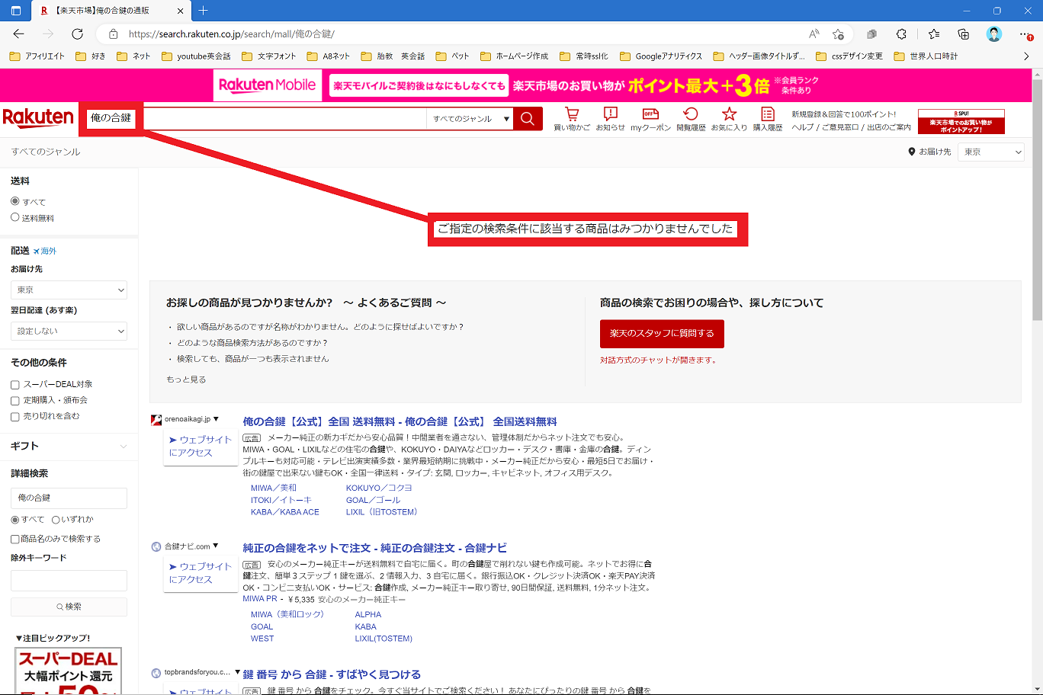
Task: Enable the スーパーDEAL対象 checkbox
Action: 15,385
